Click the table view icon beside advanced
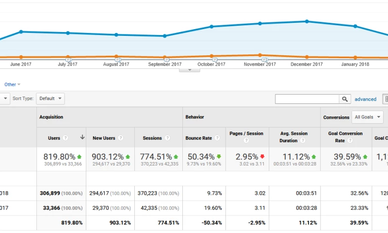388x233 pixels. pyautogui.click(x=386, y=99)
